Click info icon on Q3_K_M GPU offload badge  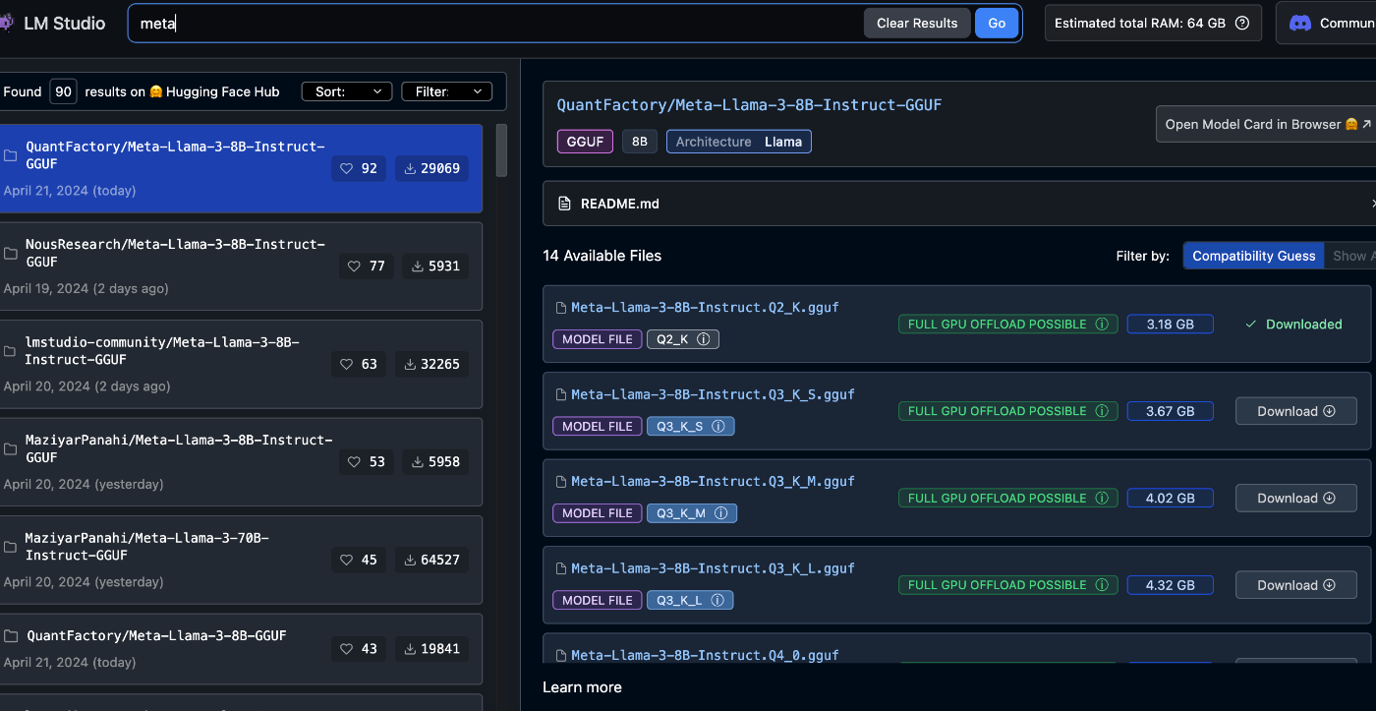pos(1102,498)
